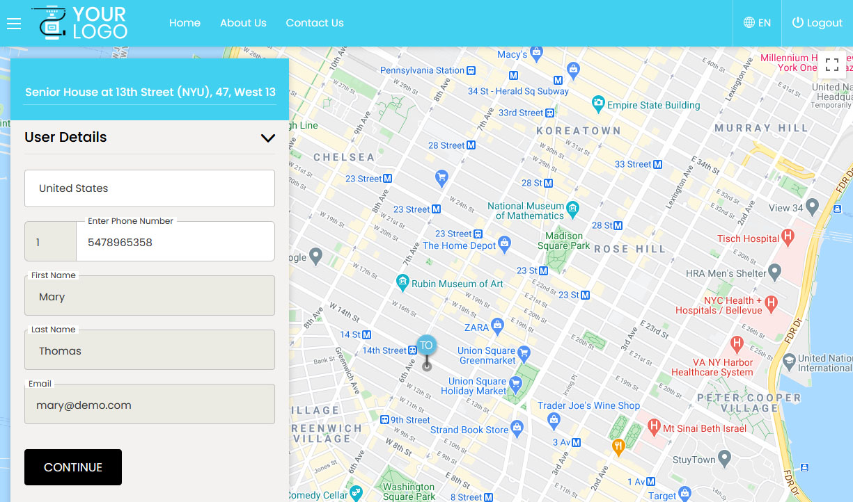Open the United States country dropdown
The image size is (853, 502).
click(150, 188)
